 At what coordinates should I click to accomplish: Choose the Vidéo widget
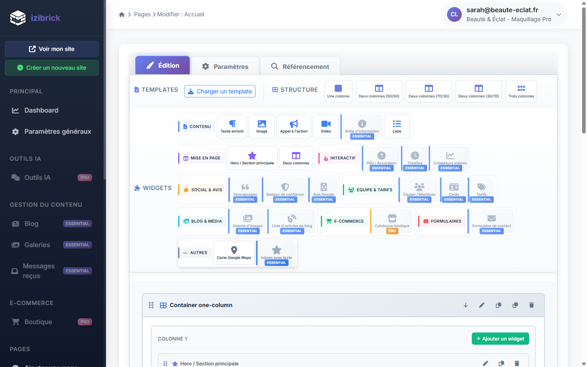coord(326,126)
